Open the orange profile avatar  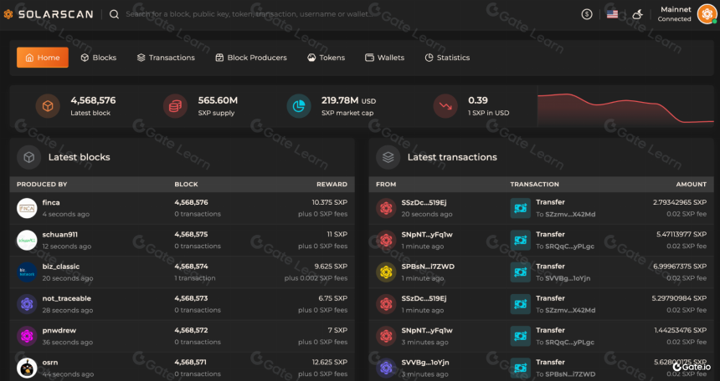(x=707, y=13)
